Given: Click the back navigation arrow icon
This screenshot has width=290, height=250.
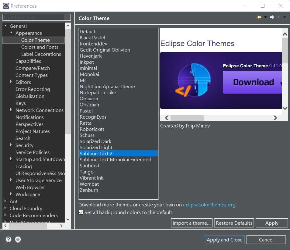Looking at the screenshot, I should click(x=259, y=17).
